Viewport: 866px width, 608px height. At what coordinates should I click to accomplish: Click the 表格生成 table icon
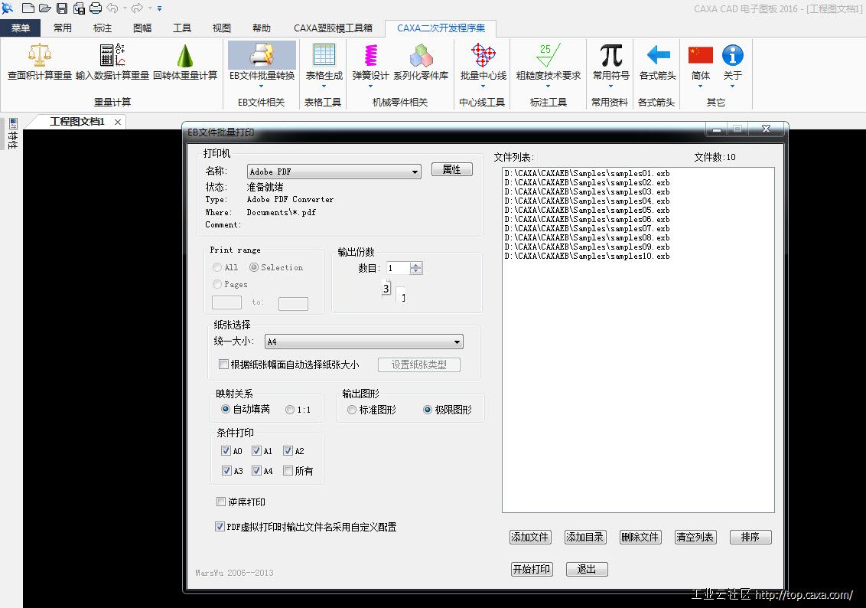tap(324, 56)
